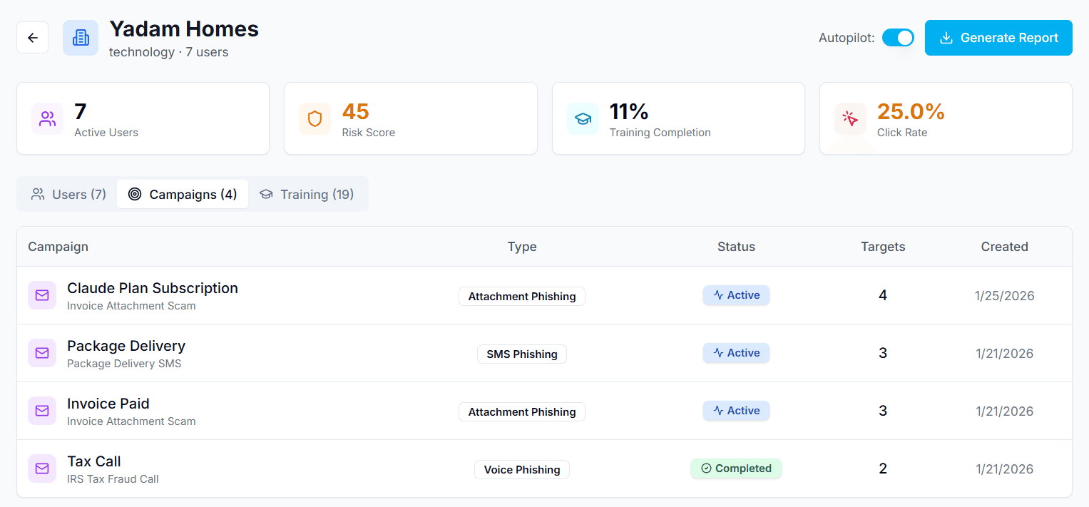Screen dimensions: 1089x507
Task: Click the envelope icon beside Package Delivery
Action: coord(42,353)
